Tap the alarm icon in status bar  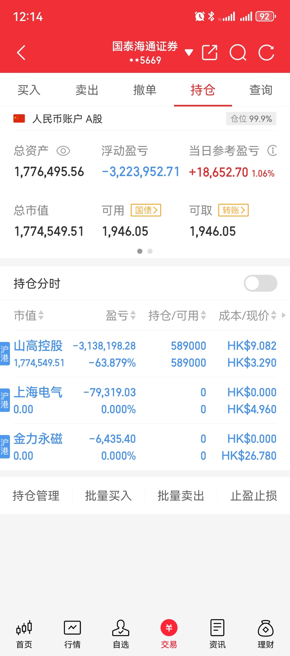(200, 16)
